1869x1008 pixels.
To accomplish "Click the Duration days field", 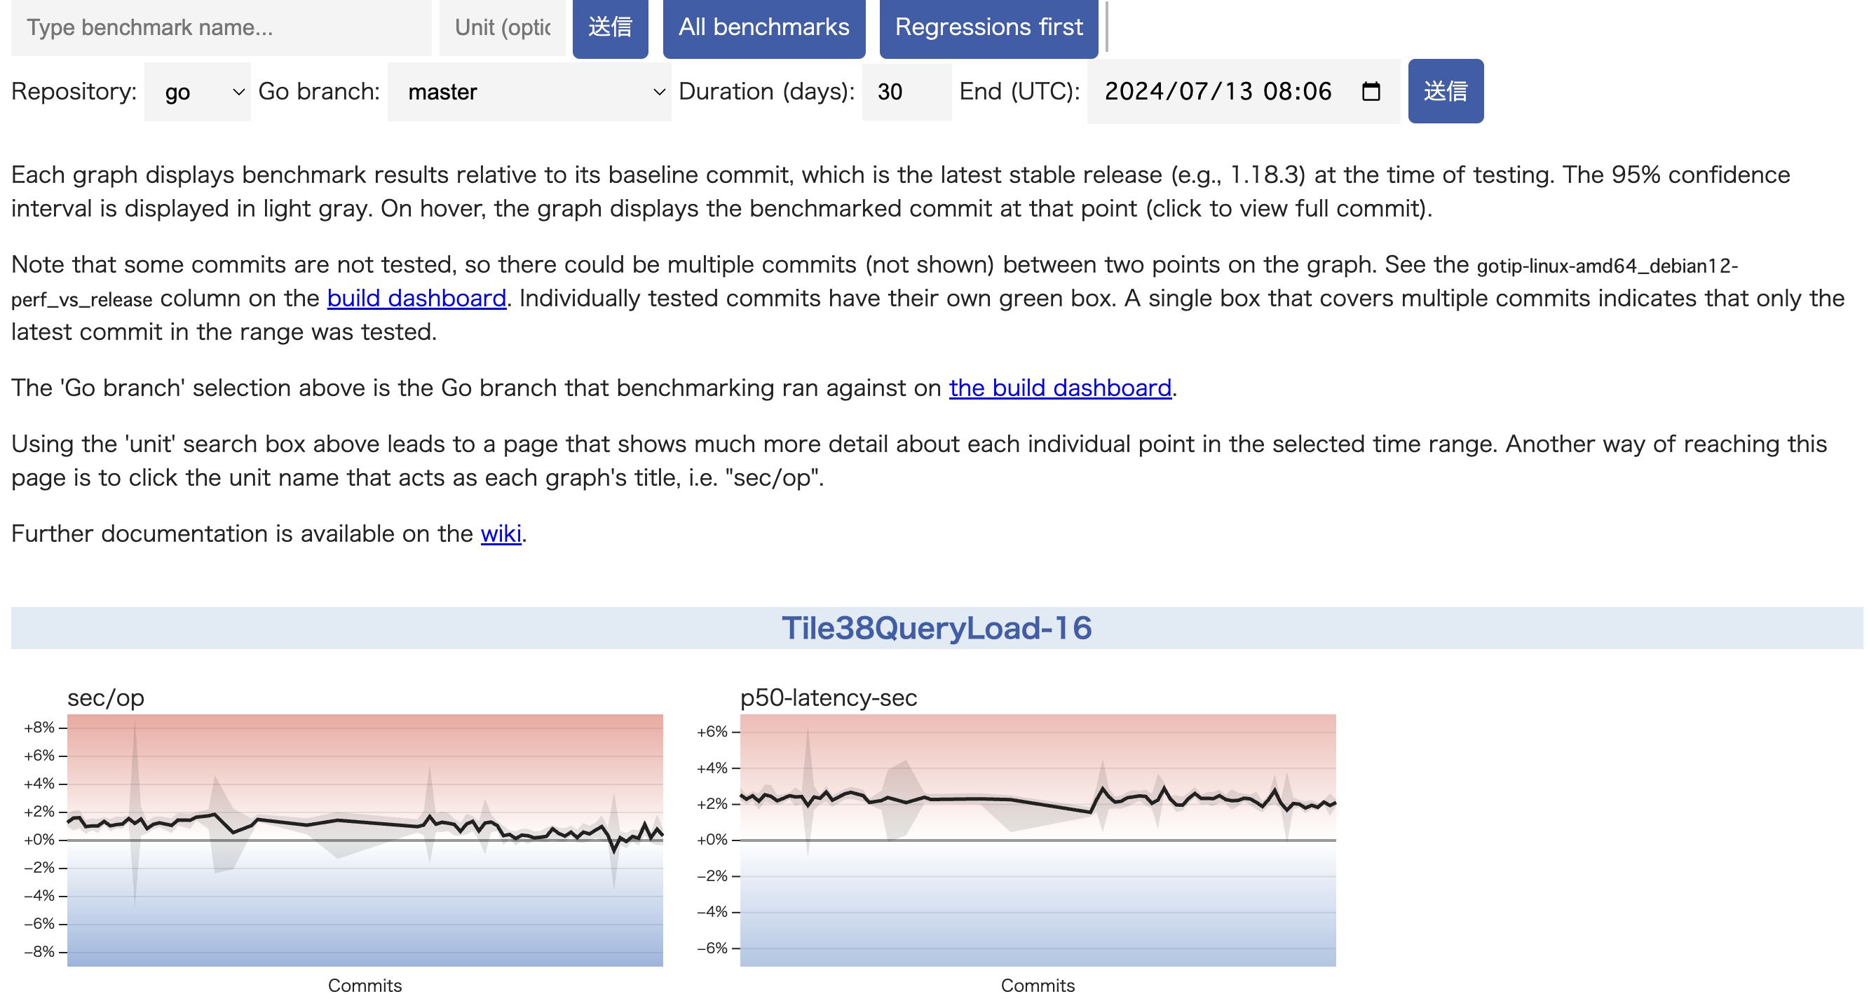I will pos(906,91).
